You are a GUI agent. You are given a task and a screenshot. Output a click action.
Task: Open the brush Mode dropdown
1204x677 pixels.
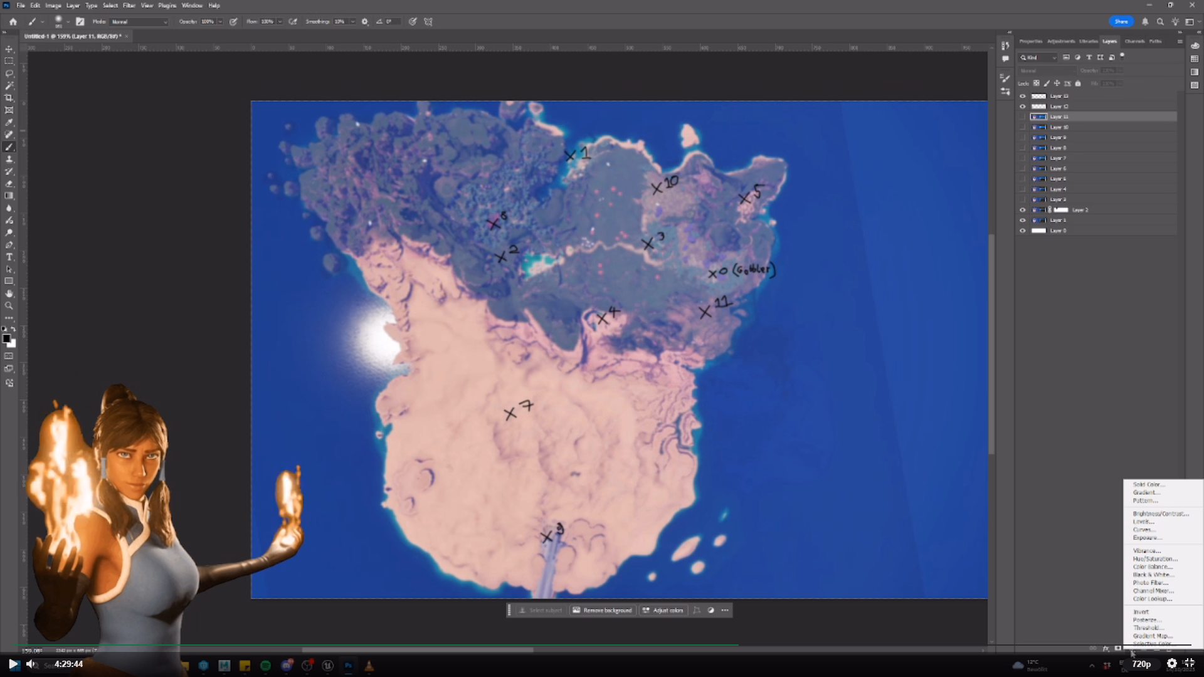click(x=139, y=22)
